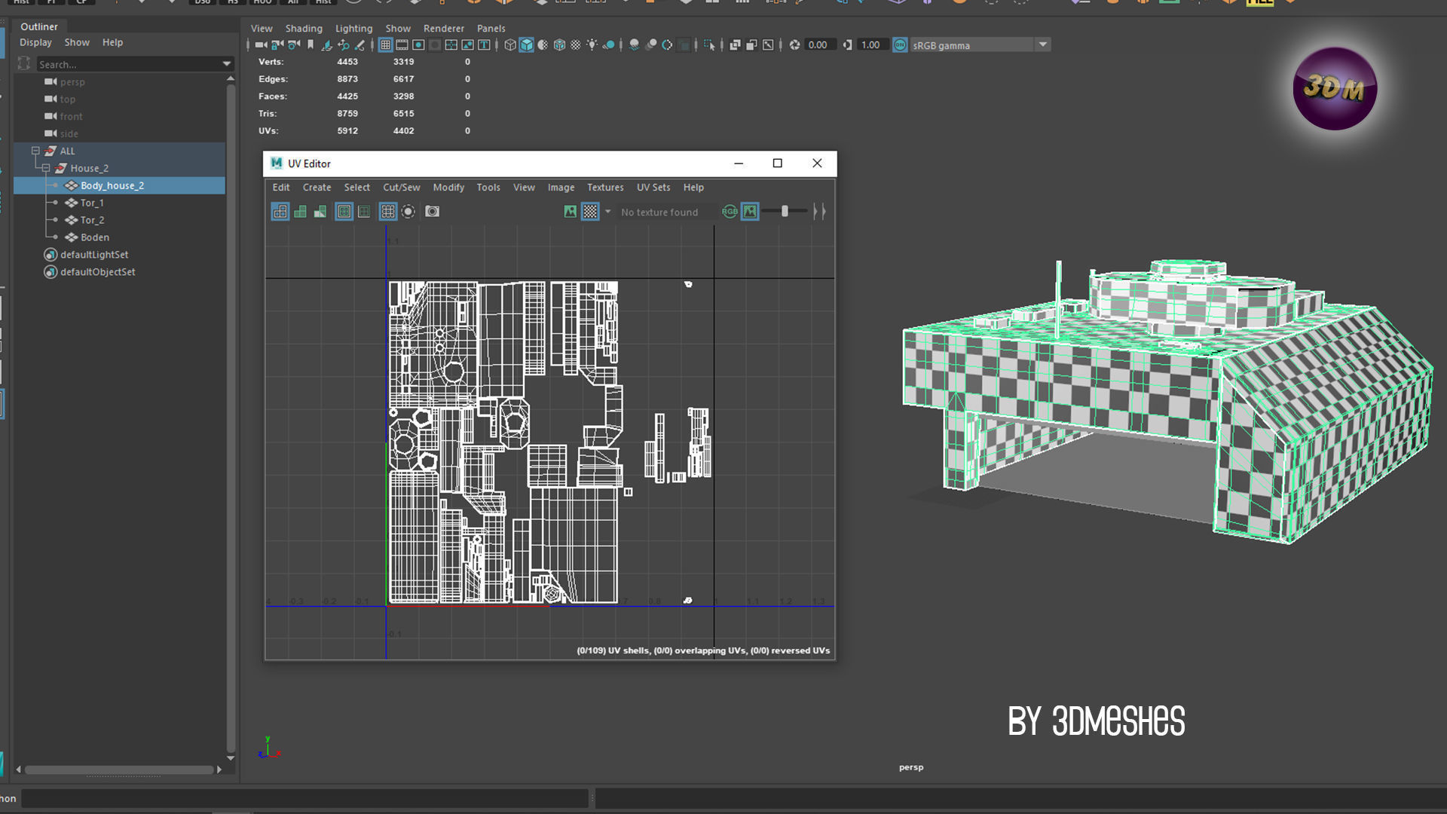
Task: Edit the exposure value field 0.00
Action: (820, 45)
